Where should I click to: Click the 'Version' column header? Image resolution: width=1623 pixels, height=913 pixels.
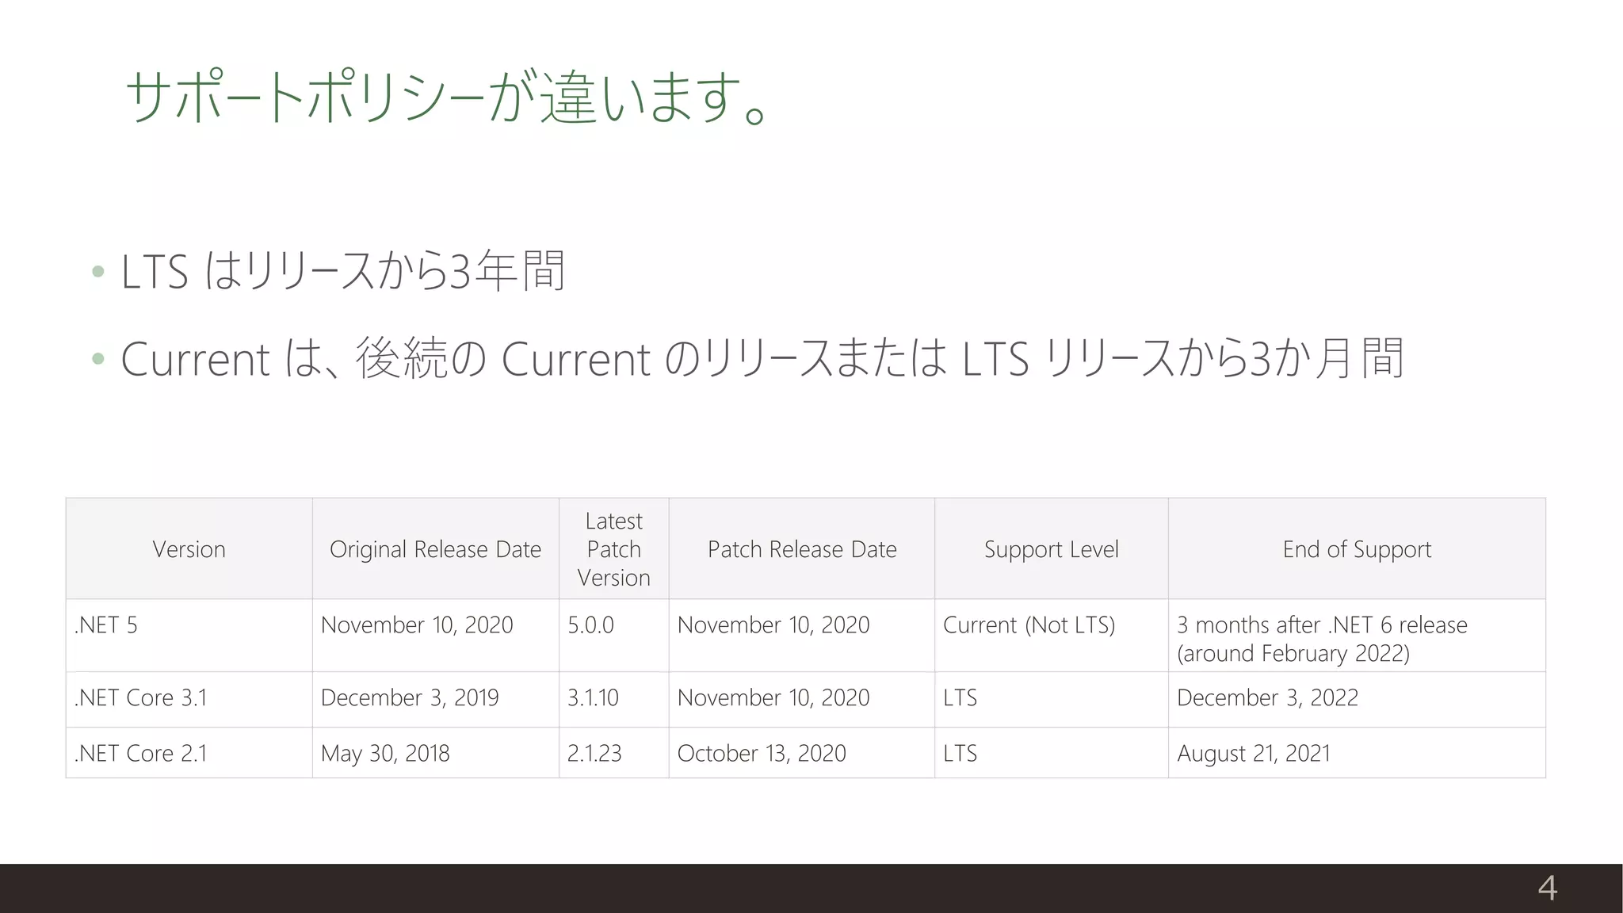pos(189,548)
